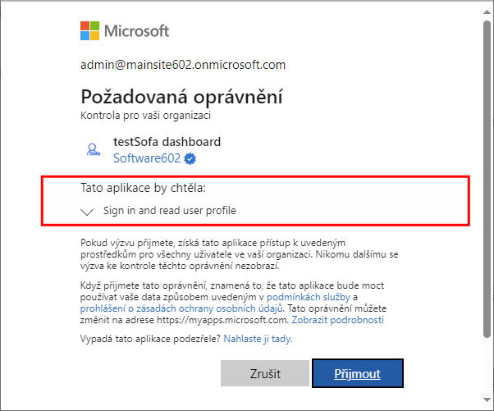Accept permissions with the Přijmout button
The height and width of the screenshot is (411, 494).
point(358,373)
